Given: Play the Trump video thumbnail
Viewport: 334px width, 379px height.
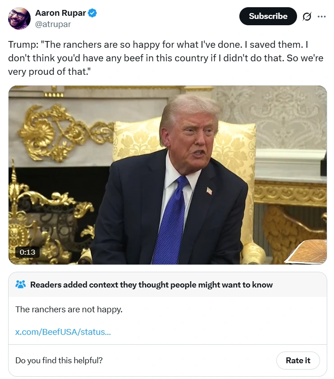Looking at the screenshot, I should tap(167, 175).
